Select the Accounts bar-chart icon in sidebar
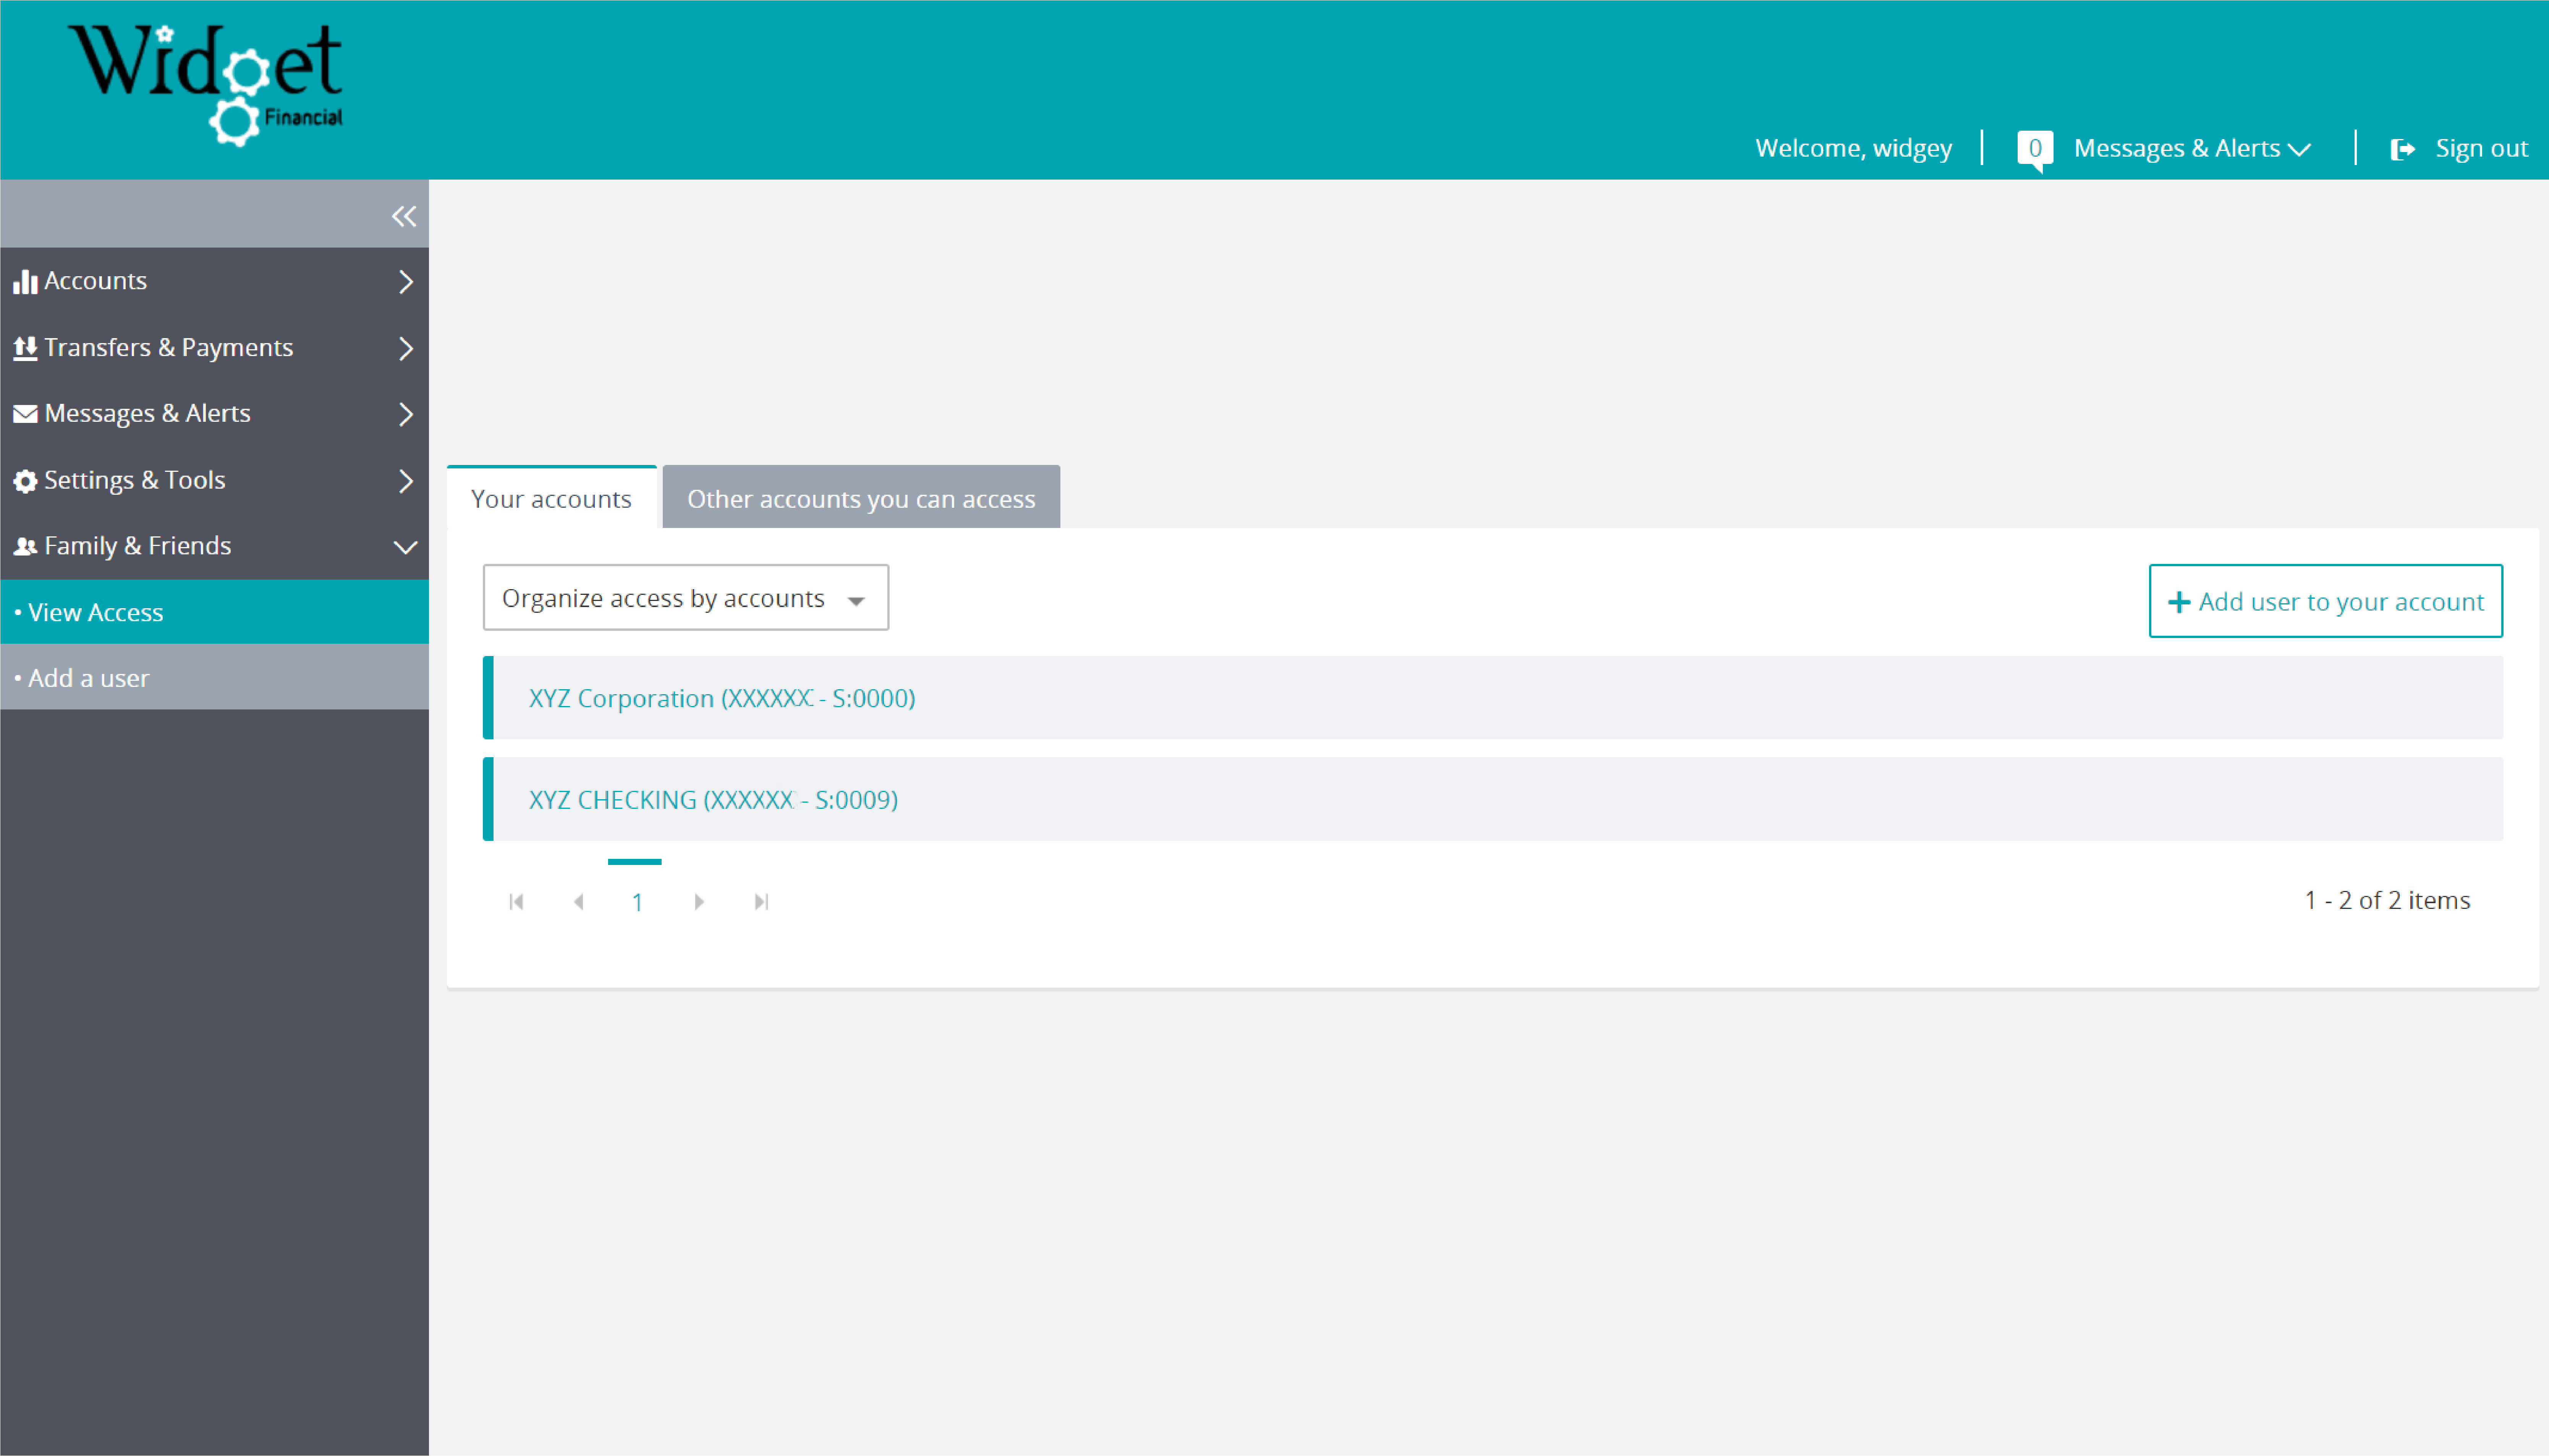The image size is (2549, 1456). pos(25,281)
